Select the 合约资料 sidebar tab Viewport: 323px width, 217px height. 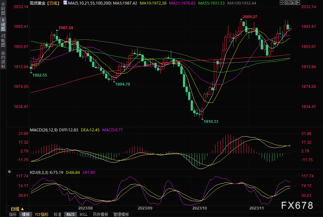[3, 59]
